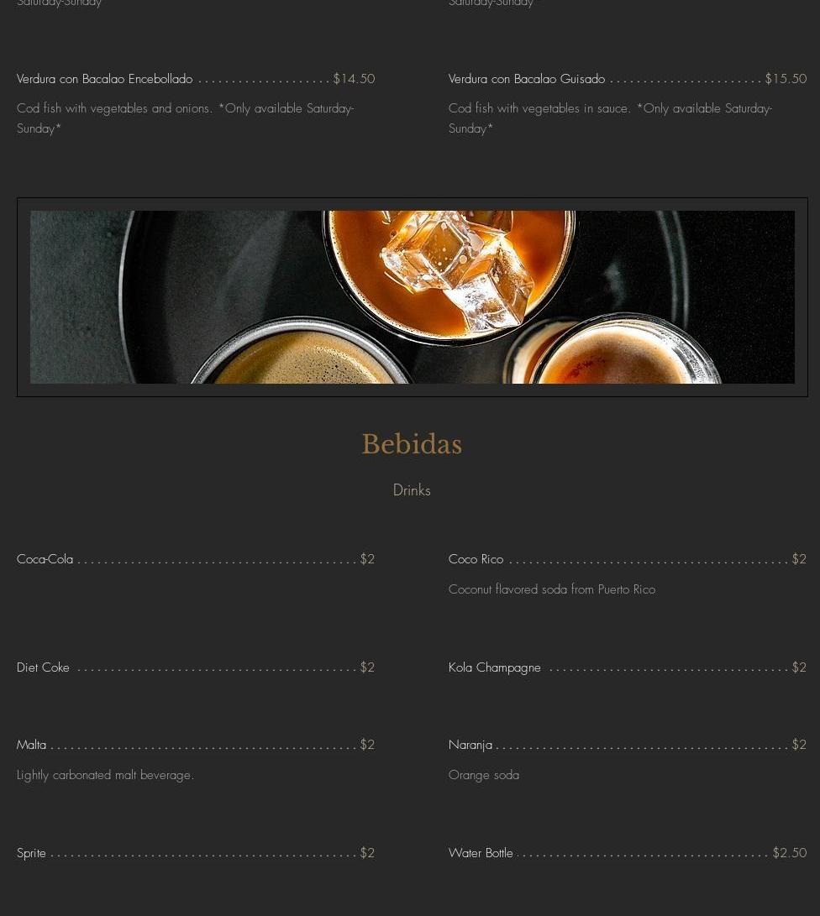Click the Cod fish with vegetables and onions description
The width and height of the screenshot is (820, 916).
(186, 118)
